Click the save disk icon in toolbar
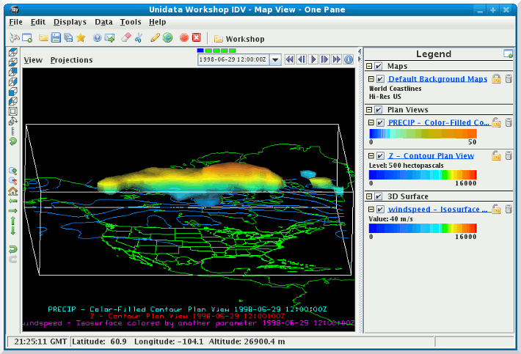Image resolution: width=521 pixels, height=354 pixels. coord(56,38)
